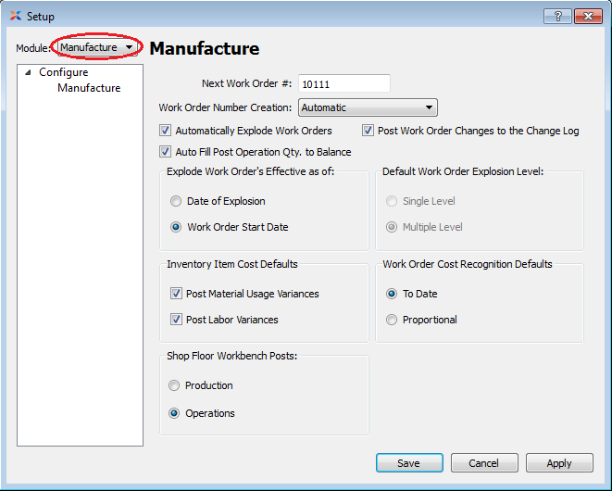Screen dimensions: 612x491
Task: Select Manufacture in the configuration tree
Action: pos(89,88)
